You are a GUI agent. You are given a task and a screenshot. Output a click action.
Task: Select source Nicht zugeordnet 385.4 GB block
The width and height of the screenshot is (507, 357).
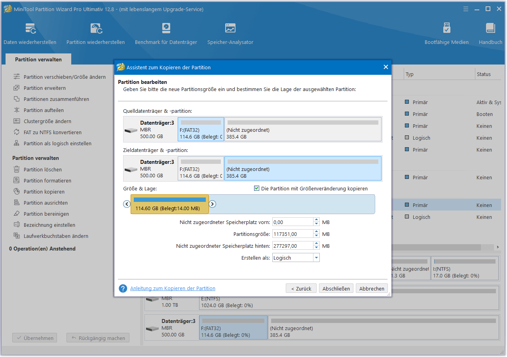(x=303, y=129)
